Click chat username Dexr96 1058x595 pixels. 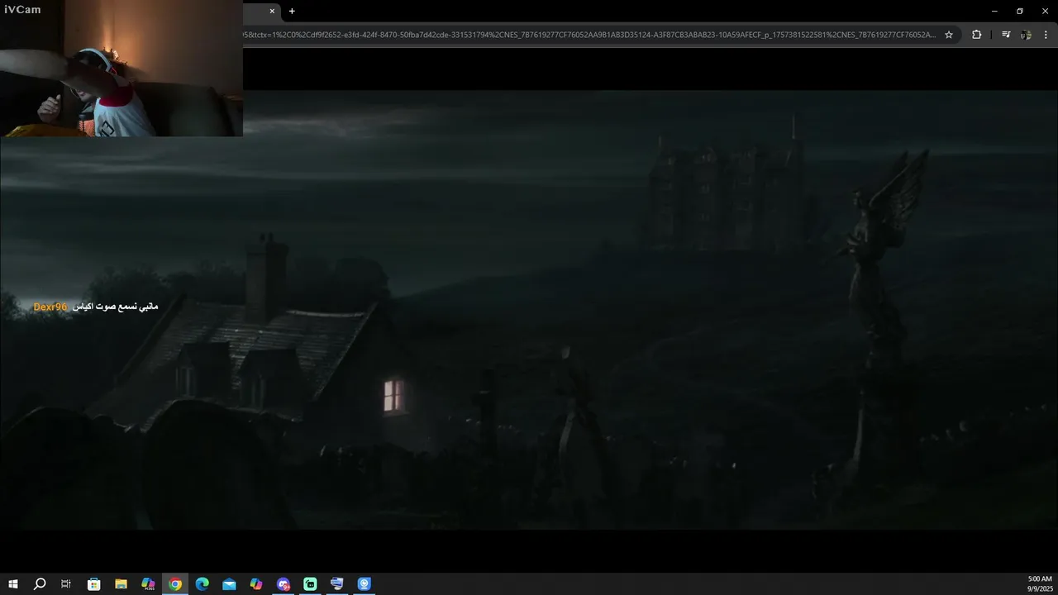click(x=50, y=307)
